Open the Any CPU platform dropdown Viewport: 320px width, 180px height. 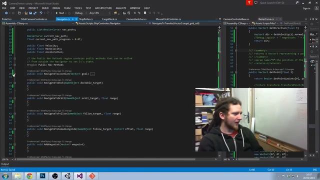(99, 13)
